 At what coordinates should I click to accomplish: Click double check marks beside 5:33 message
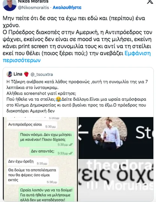71,153
